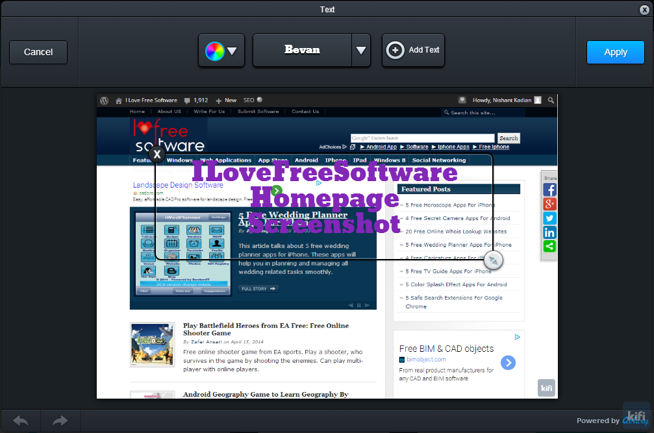654x433 pixels.
Task: Click the comments bubble 1,912
Action: pyautogui.click(x=196, y=101)
